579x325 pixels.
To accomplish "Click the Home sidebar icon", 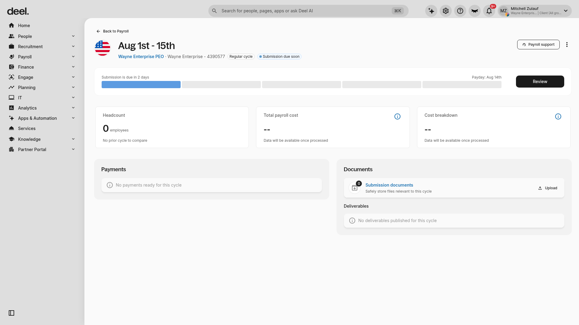I will (11, 25).
